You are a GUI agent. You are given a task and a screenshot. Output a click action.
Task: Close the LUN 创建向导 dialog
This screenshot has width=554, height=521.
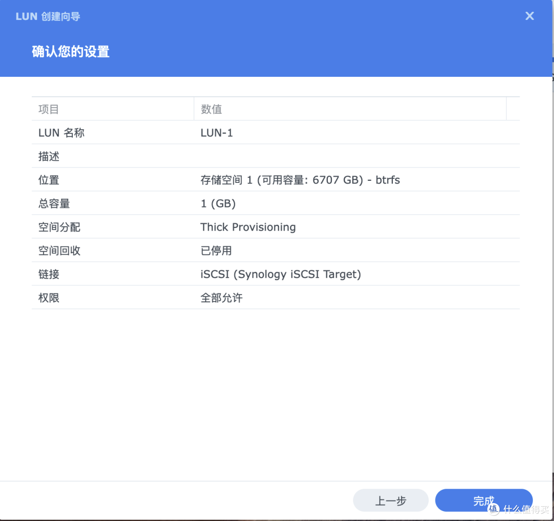[529, 16]
